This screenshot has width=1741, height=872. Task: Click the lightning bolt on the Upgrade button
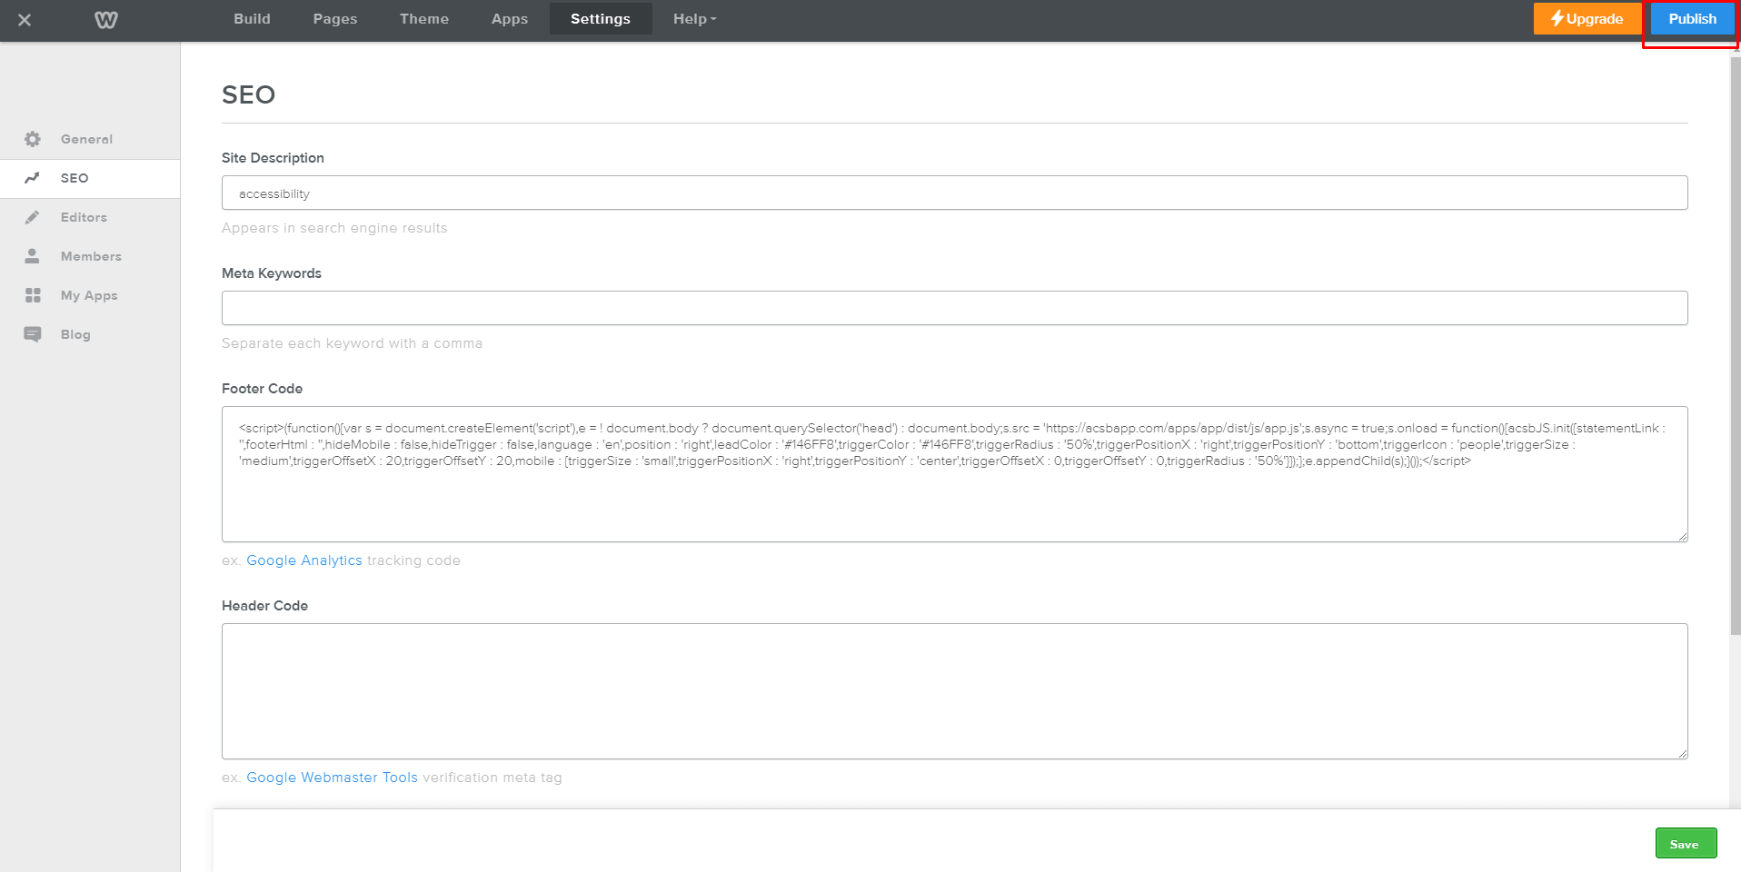tap(1556, 18)
